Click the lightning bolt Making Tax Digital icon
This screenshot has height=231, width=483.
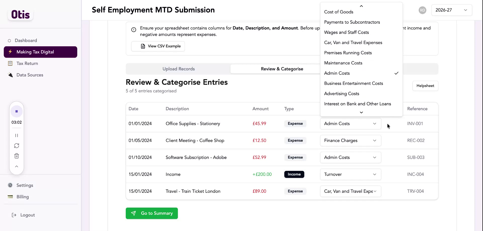pos(10,52)
